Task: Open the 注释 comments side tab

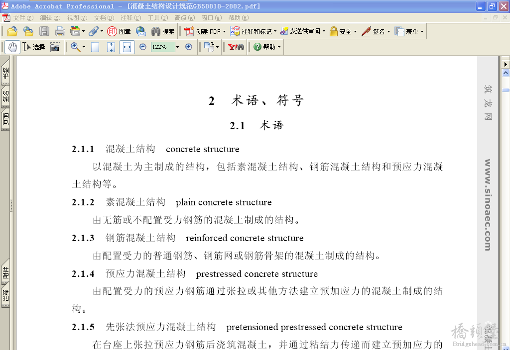Action: pos(5,296)
